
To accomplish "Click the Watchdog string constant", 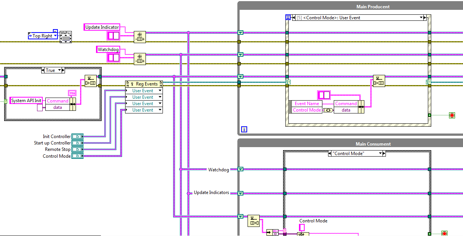I will coord(108,50).
